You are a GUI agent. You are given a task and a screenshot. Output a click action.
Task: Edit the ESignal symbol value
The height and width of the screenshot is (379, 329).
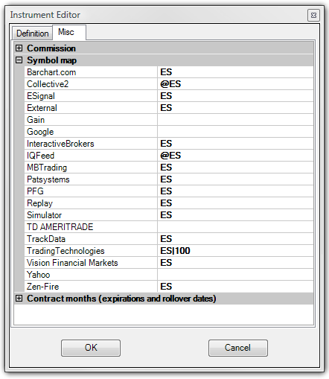pos(235,96)
